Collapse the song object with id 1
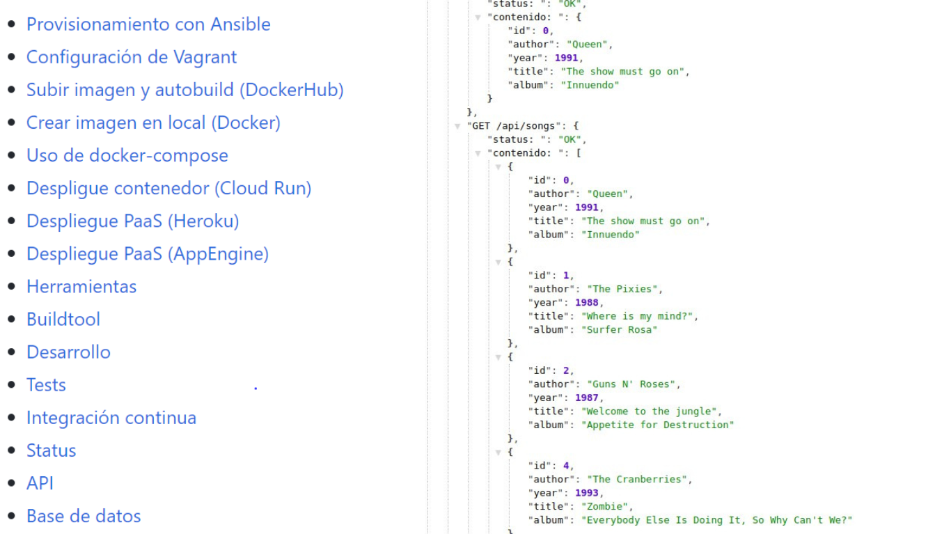The height and width of the screenshot is (534, 951). (498, 262)
